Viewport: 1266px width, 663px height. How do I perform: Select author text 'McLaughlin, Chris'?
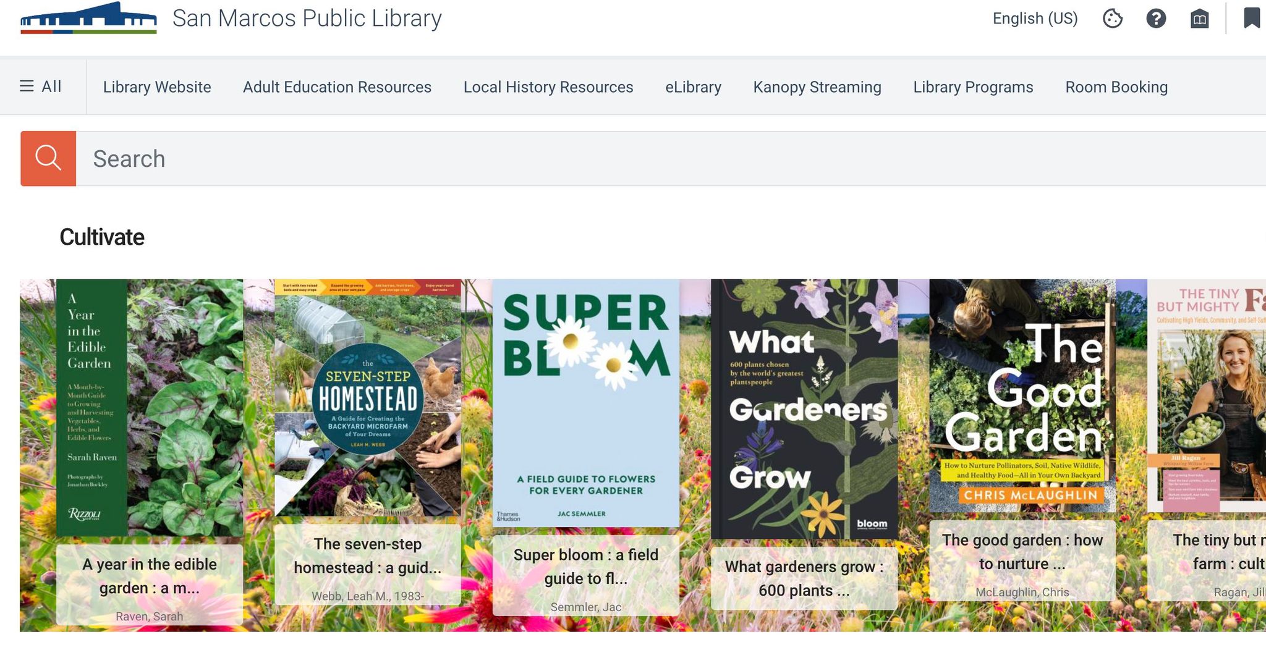(1022, 592)
